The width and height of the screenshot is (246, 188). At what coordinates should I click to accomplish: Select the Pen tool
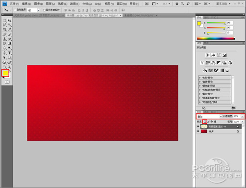[4, 53]
